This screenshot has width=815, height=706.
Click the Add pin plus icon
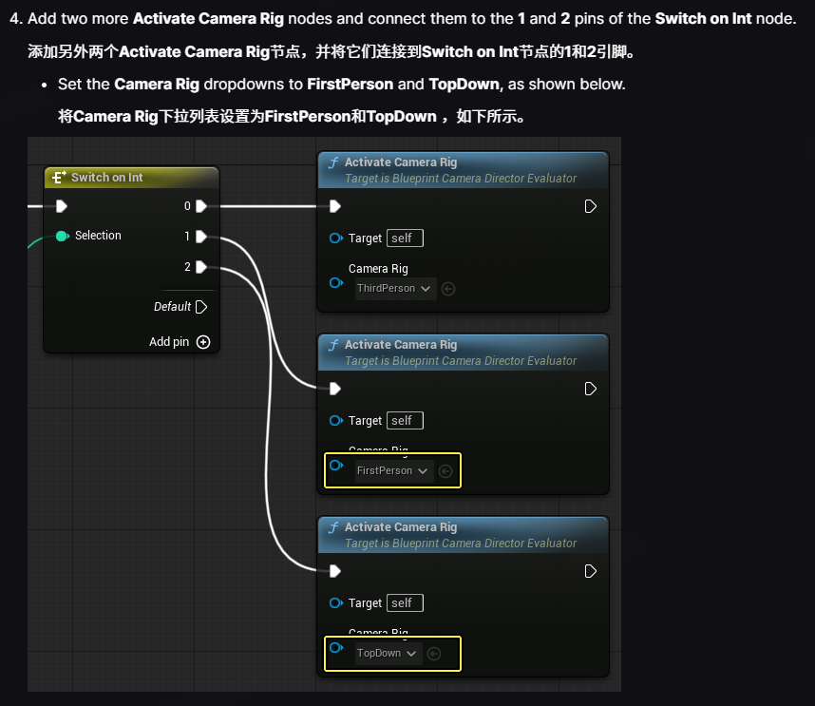coord(202,342)
